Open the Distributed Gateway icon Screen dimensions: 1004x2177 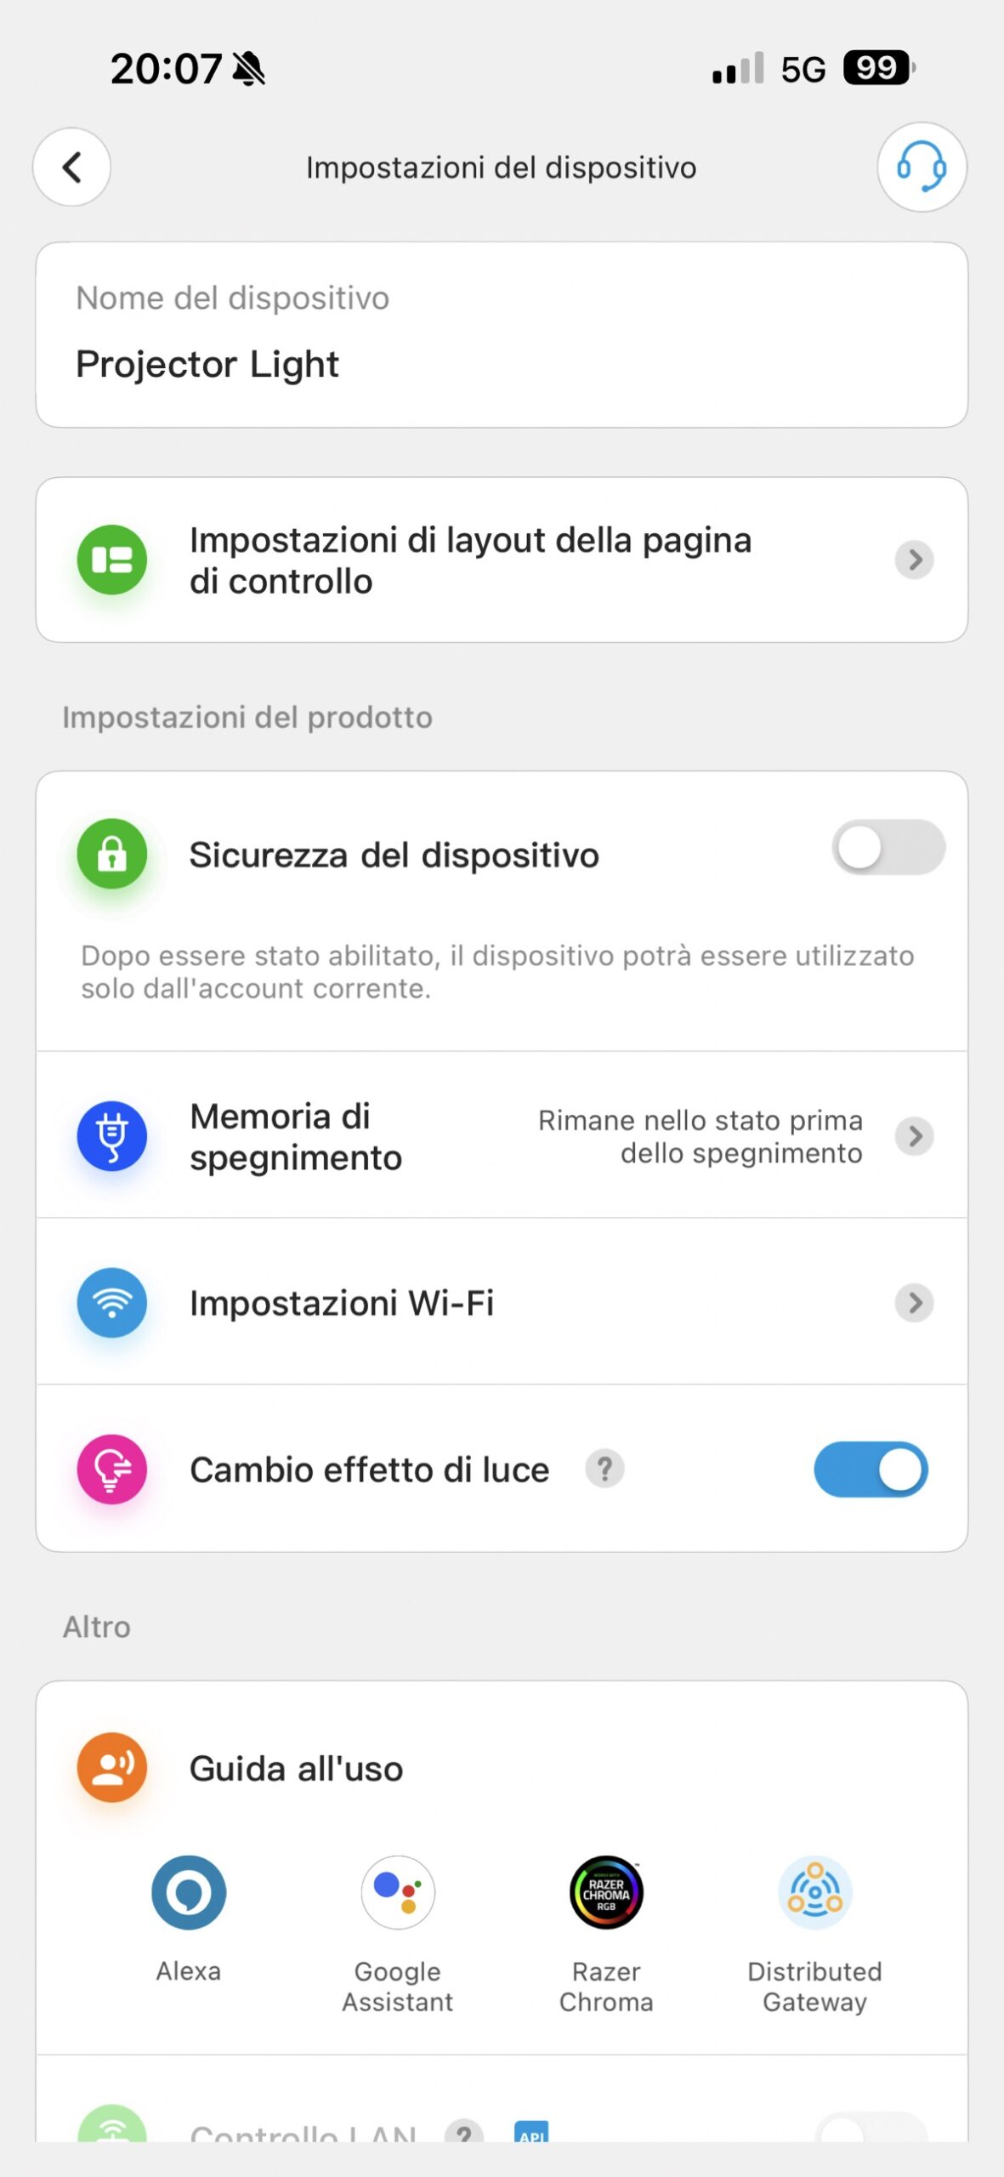(x=814, y=1893)
